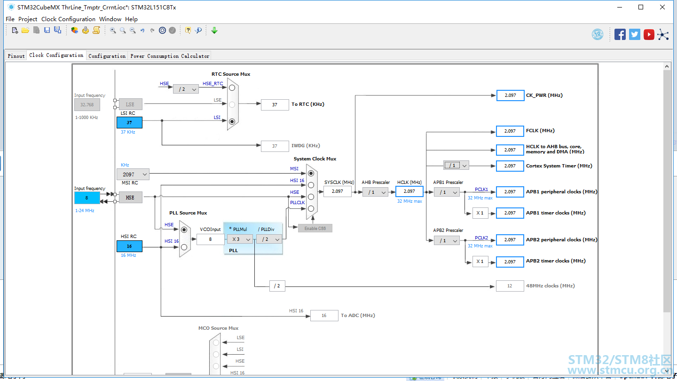This screenshot has width=677, height=381.
Task: Redo the clock change
Action: pos(152,31)
